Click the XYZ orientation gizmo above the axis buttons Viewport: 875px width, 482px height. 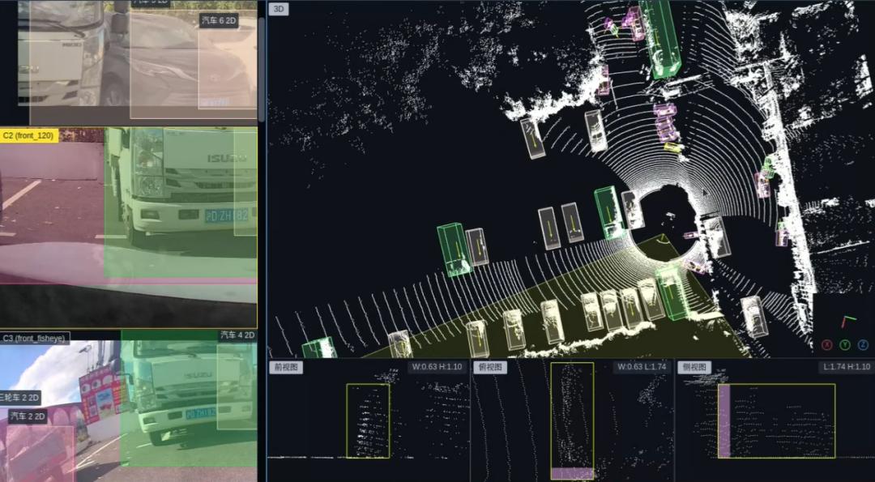pyautogui.click(x=848, y=322)
